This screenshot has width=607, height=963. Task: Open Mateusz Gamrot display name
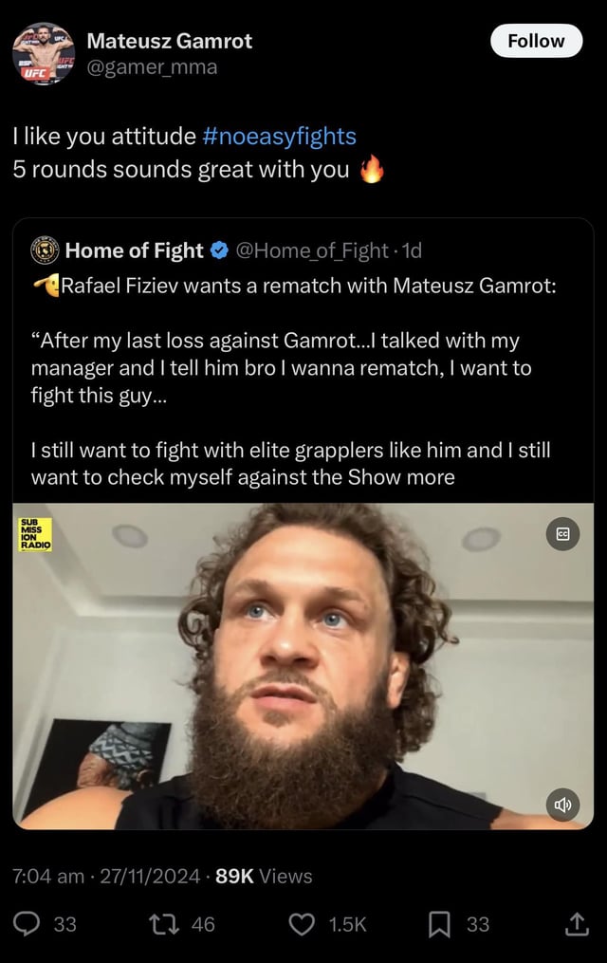tap(169, 41)
